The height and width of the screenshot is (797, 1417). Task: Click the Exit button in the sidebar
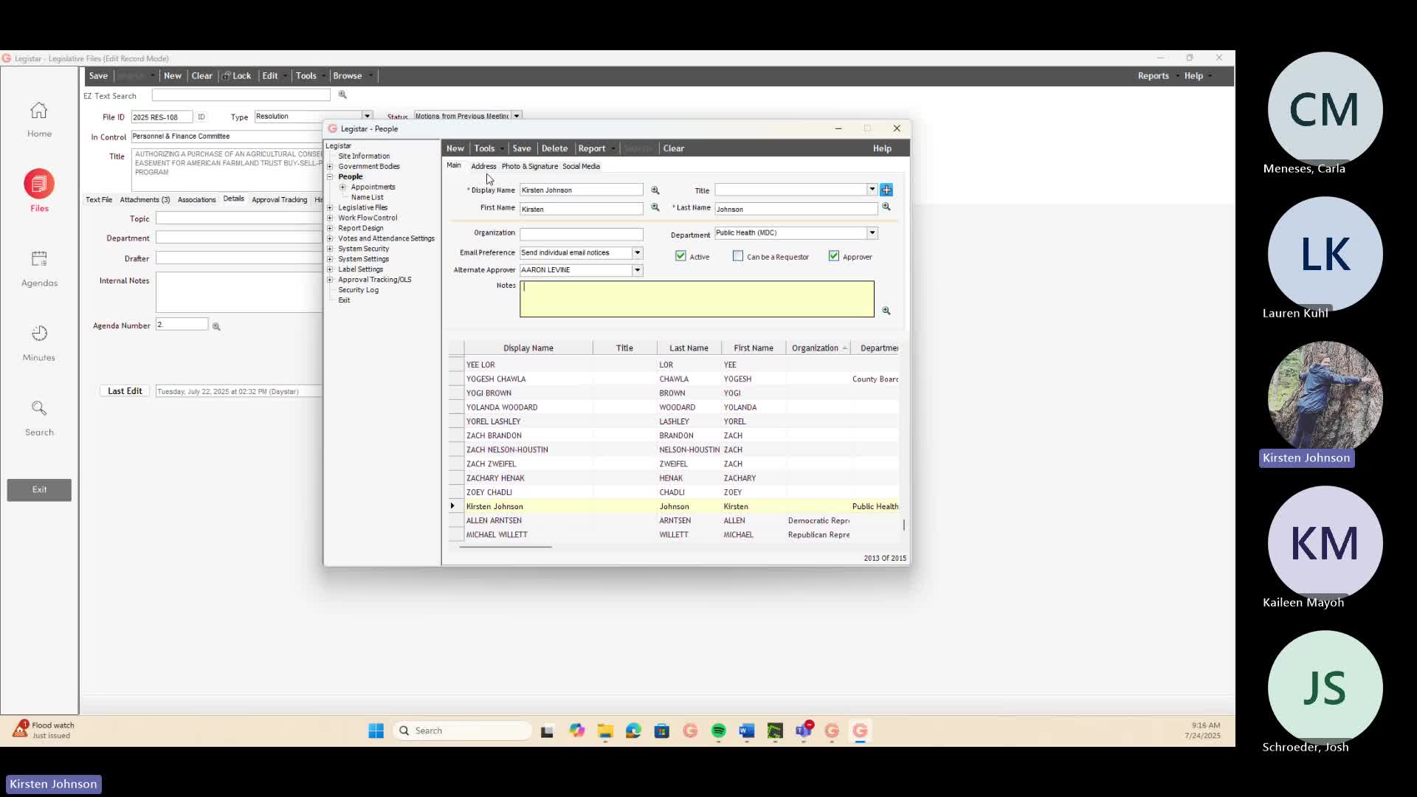pyautogui.click(x=39, y=490)
